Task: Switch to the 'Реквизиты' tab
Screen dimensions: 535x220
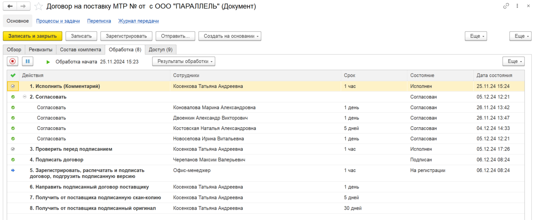Action: (x=41, y=50)
